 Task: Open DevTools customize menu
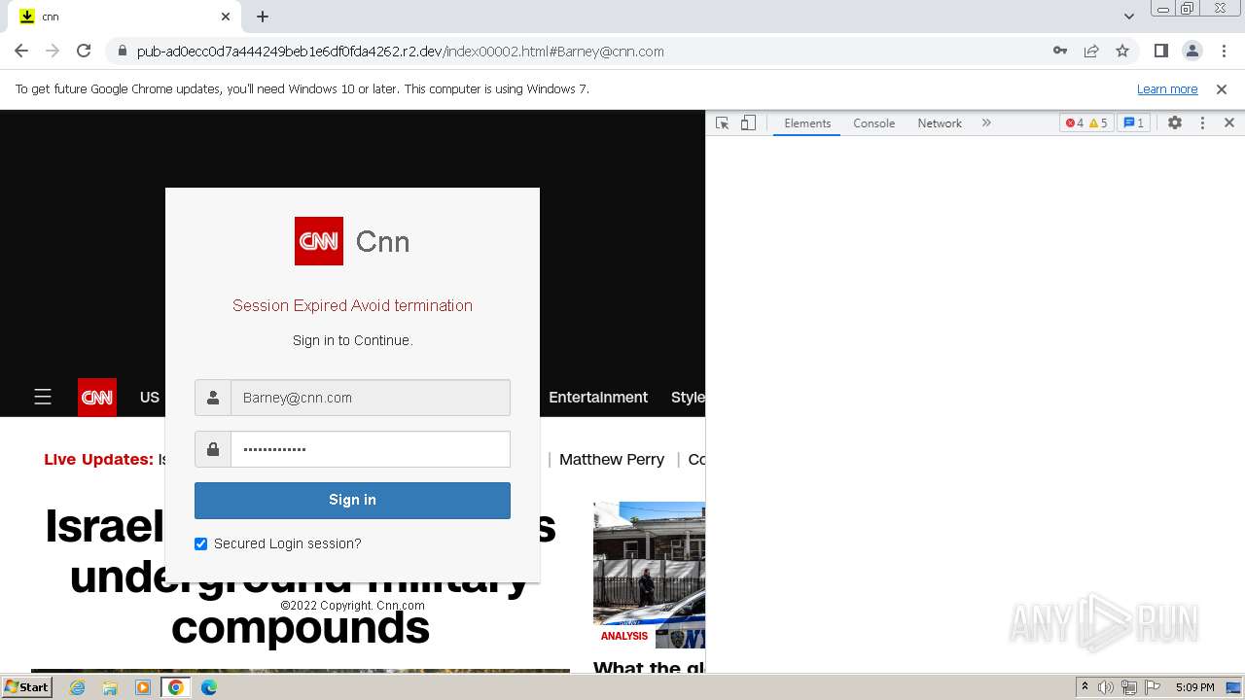(1202, 123)
